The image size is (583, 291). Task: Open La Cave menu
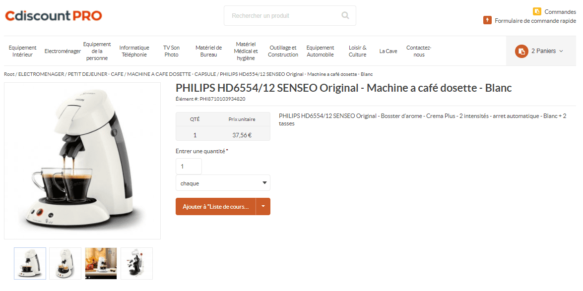(x=388, y=51)
